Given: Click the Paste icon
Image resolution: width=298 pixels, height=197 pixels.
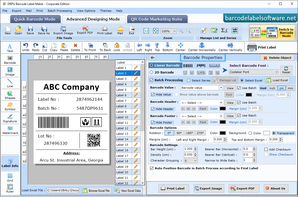Looking at the screenshot, I should pos(64,47).
